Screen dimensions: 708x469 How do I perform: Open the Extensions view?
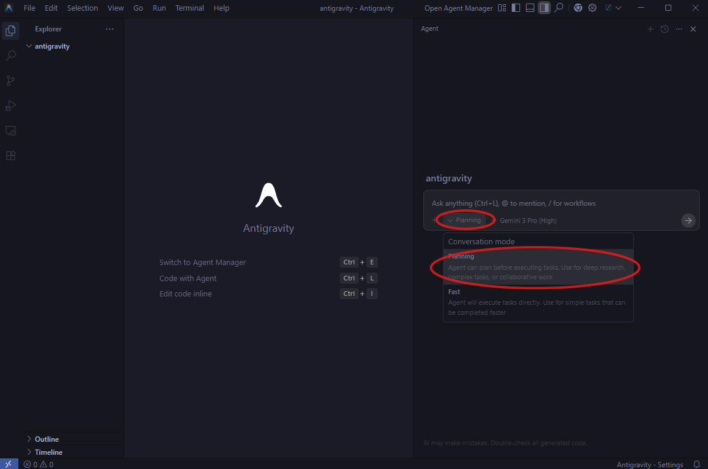[x=11, y=156]
